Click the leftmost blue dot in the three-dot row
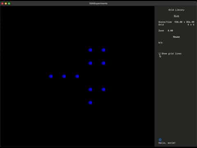This screenshot has width=197, height=148. [51, 76]
